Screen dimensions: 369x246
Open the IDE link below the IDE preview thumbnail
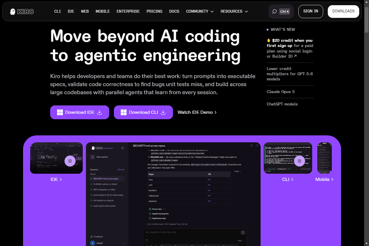click(56, 179)
